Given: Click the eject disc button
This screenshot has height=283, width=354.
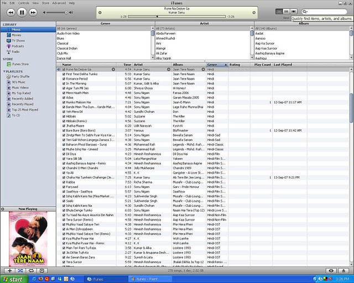Looking at the screenshot, I should [343, 271].
